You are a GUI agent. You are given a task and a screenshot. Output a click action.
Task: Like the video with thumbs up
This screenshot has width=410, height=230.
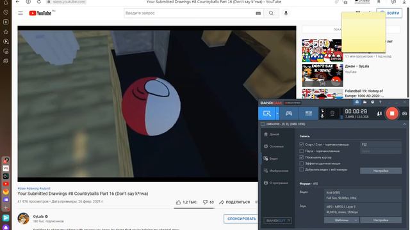click(186, 202)
